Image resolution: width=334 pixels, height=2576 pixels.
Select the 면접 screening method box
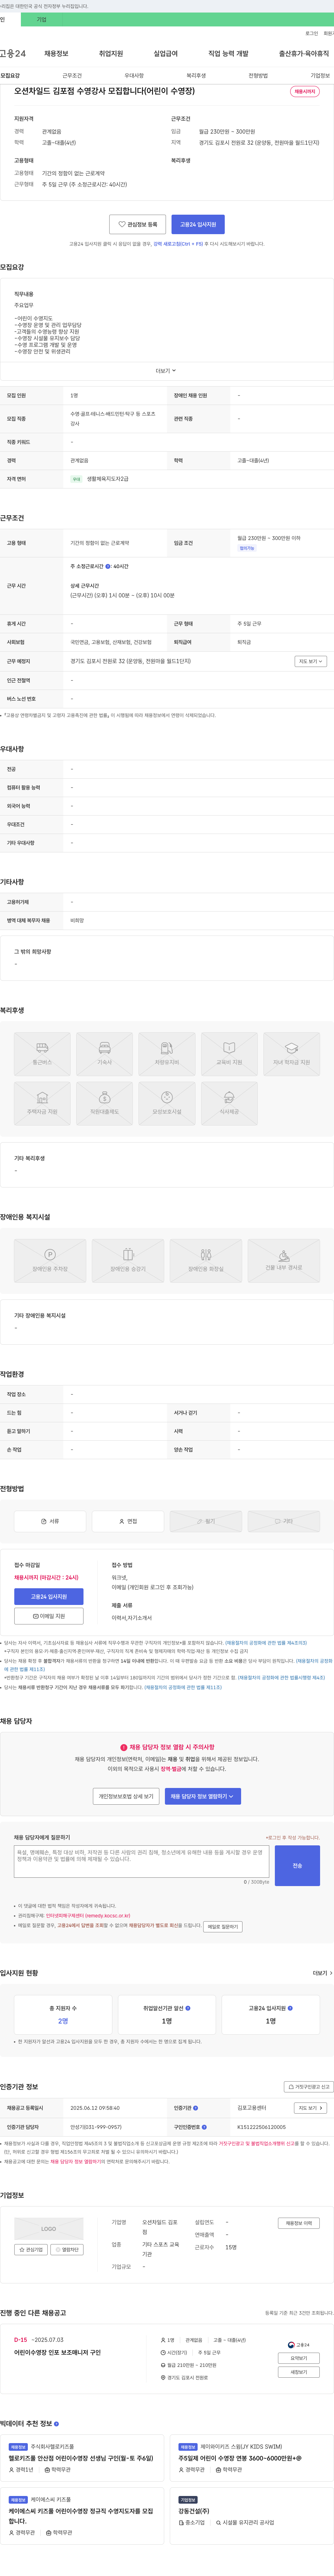click(128, 1521)
